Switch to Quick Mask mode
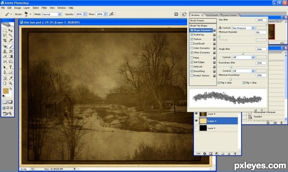The height and width of the screenshot is (172, 288). (11, 102)
